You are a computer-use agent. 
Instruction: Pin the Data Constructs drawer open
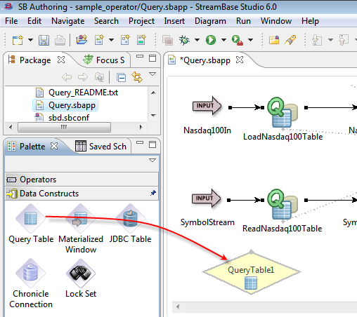tap(153, 193)
